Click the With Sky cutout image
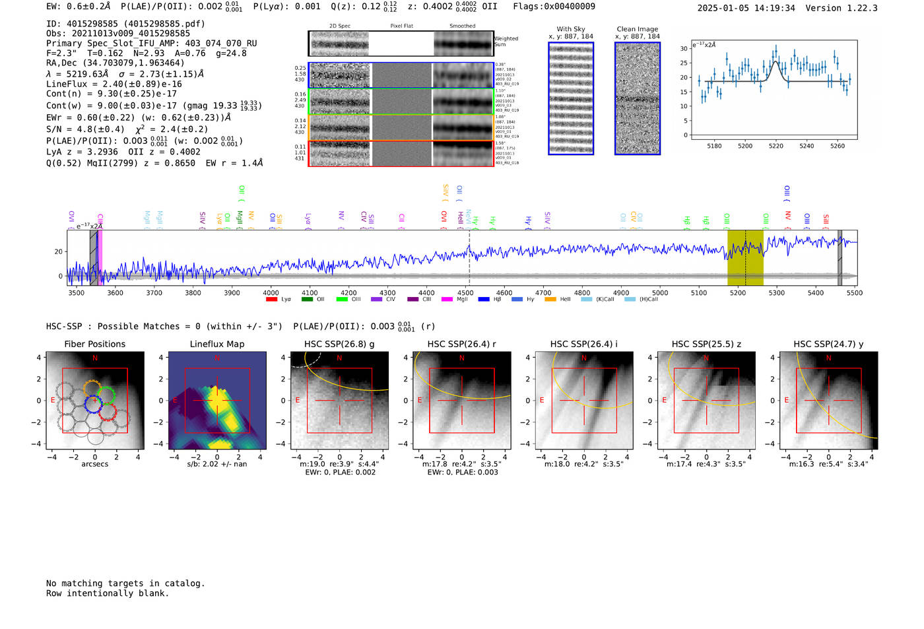The image size is (924, 629). click(x=571, y=98)
